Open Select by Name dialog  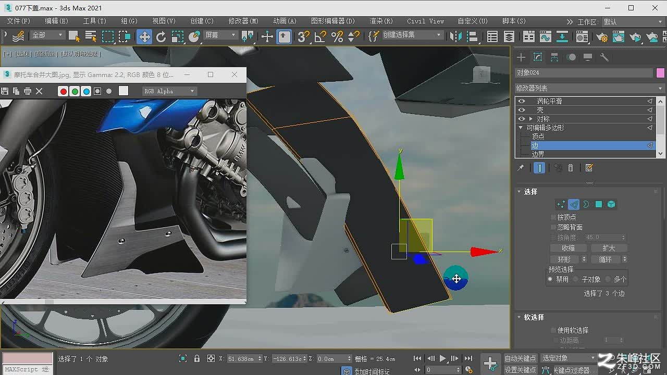(x=91, y=36)
